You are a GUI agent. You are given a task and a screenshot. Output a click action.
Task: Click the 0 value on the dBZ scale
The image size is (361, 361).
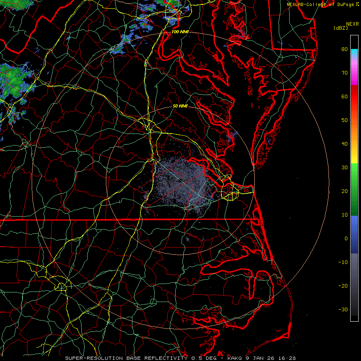click(346, 239)
